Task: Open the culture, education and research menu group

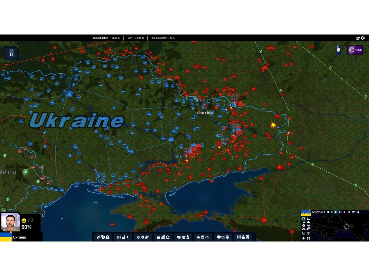Action: pyautogui.click(x=183, y=237)
